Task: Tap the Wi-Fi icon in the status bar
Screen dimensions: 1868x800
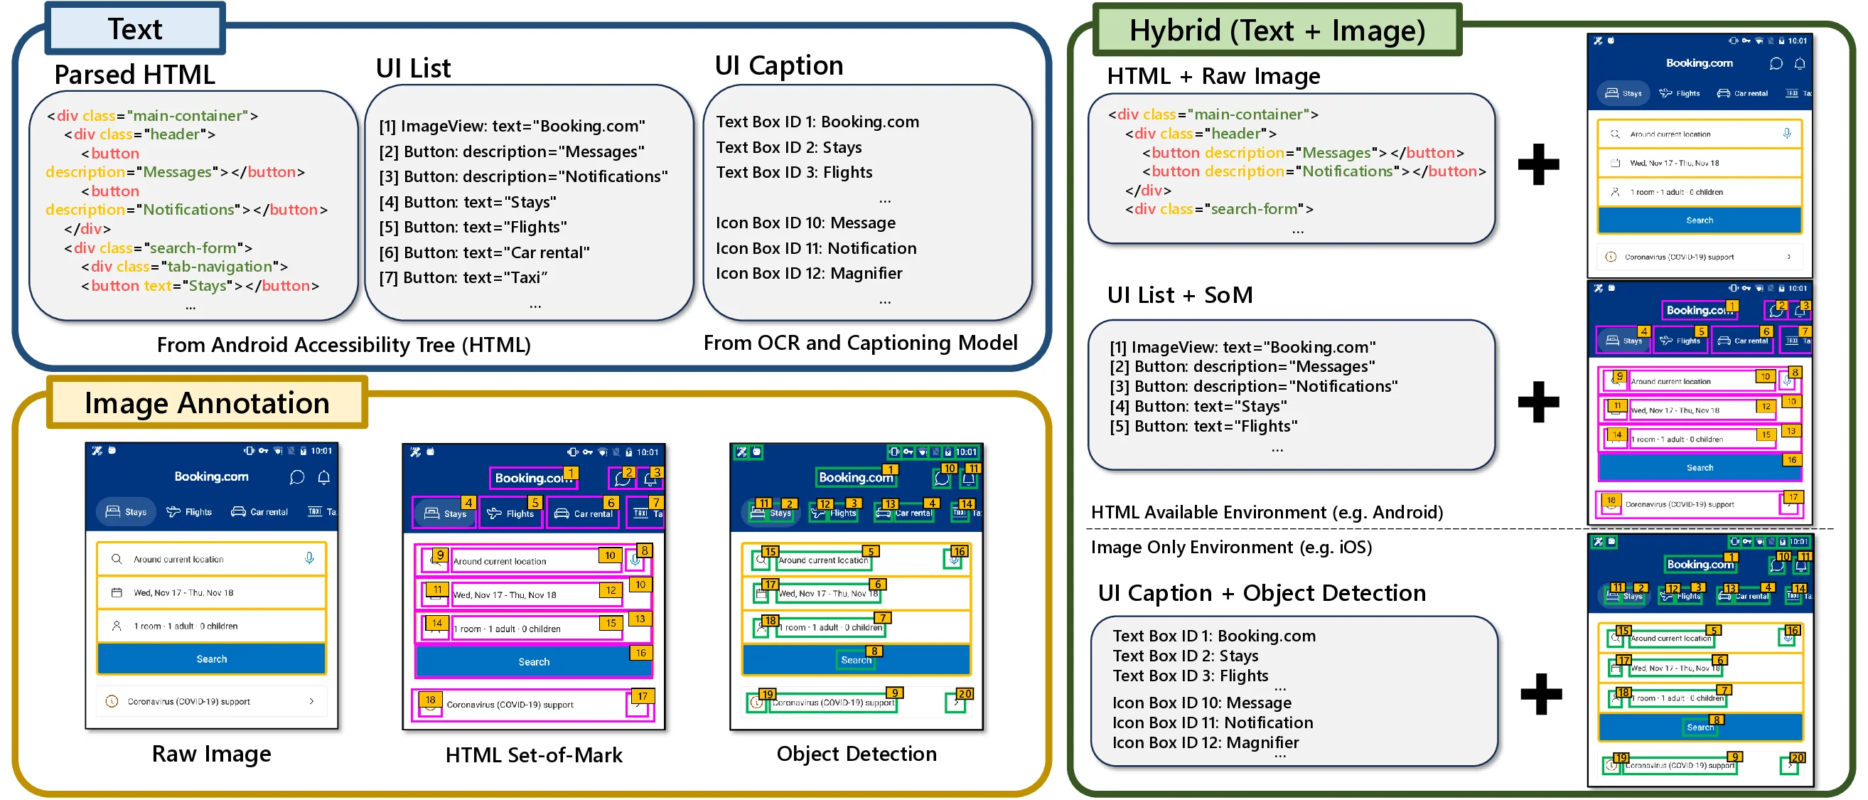Action: click(x=279, y=451)
